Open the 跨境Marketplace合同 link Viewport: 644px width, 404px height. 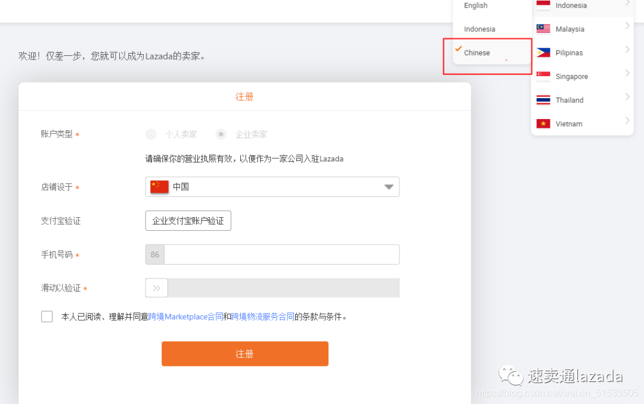point(185,317)
